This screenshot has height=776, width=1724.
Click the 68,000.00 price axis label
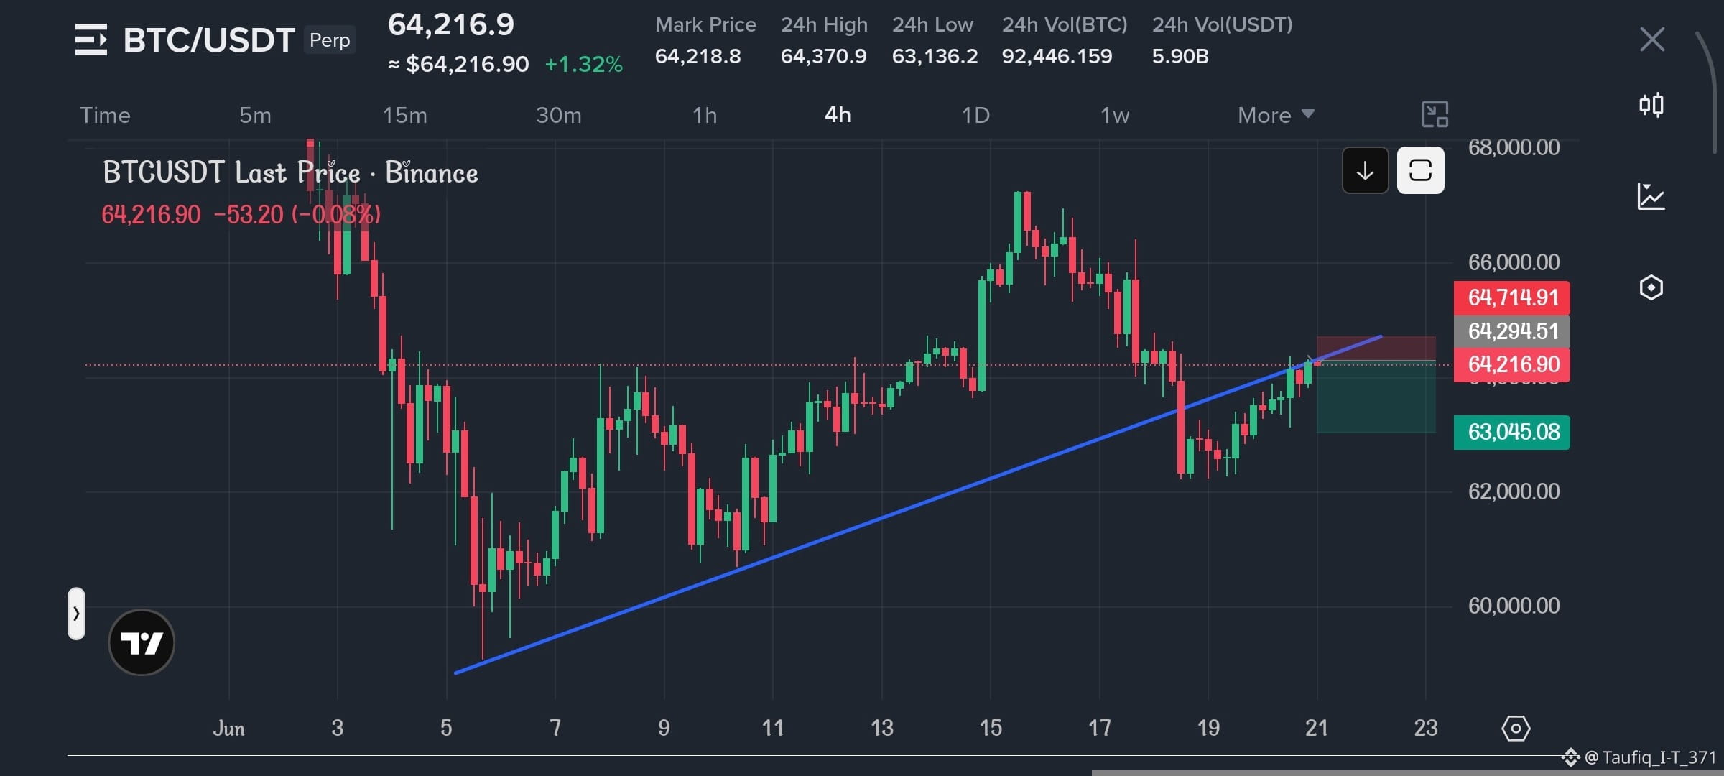point(1514,147)
